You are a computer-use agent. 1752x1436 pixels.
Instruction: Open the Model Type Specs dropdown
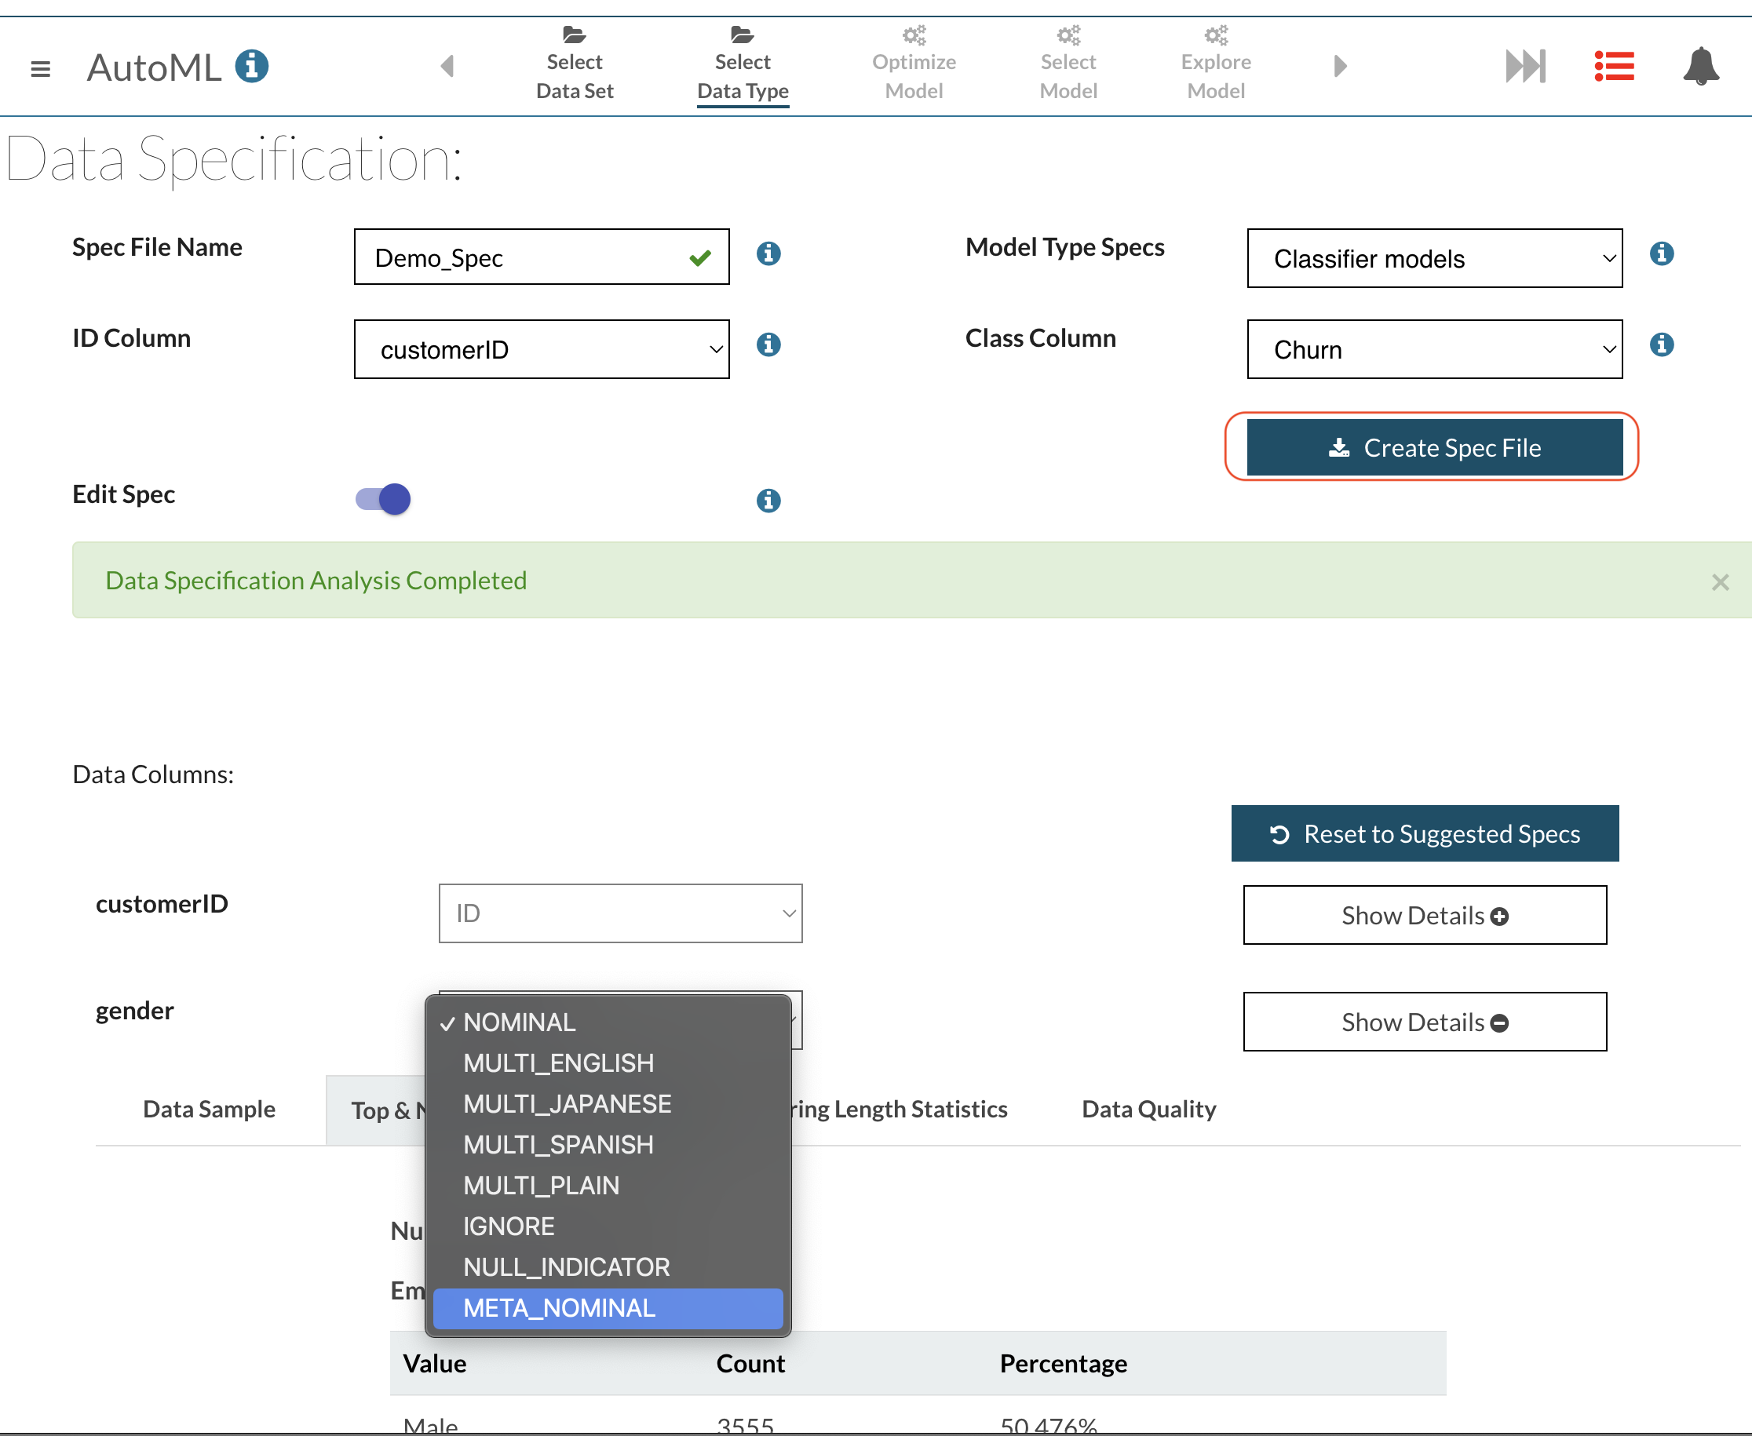(x=1434, y=259)
